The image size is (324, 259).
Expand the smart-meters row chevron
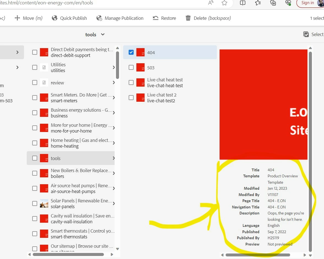(114, 98)
